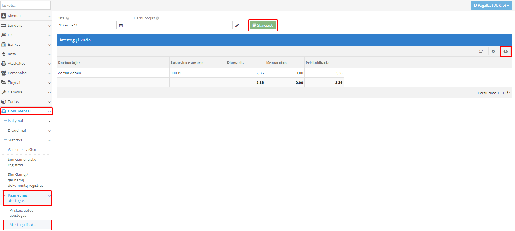Click the pencil icon beside Darbuotojas field

coord(237,25)
